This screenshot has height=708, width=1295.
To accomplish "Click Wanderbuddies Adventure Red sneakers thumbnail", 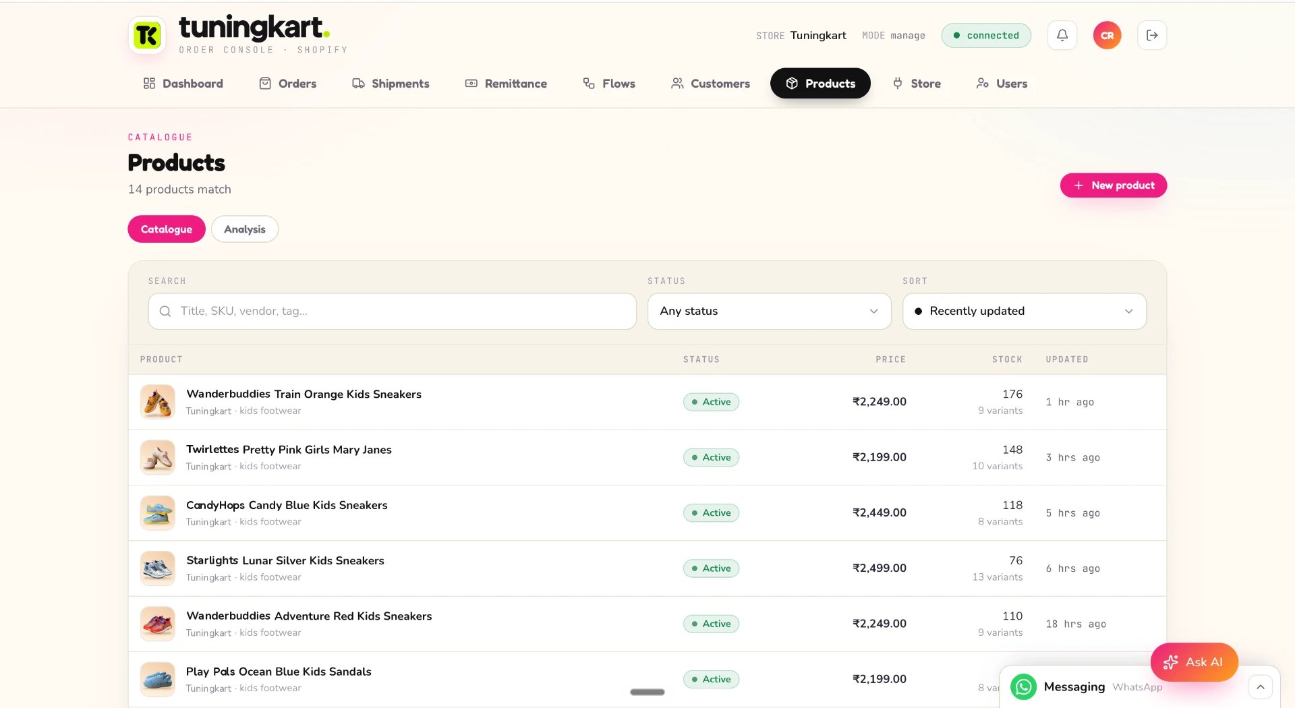I will pyautogui.click(x=158, y=624).
